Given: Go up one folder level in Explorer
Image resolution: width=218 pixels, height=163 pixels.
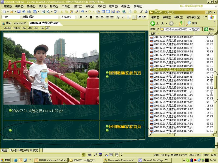Looking at the screenshot, I should pos(181,23).
